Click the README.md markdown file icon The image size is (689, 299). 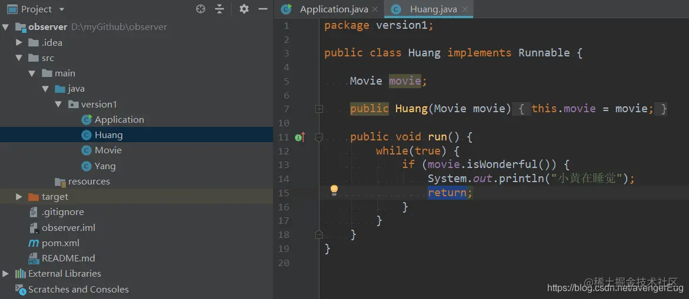tap(34, 258)
